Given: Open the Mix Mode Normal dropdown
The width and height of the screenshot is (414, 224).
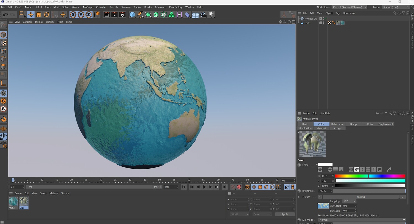Looking at the screenshot, I should (362, 220).
